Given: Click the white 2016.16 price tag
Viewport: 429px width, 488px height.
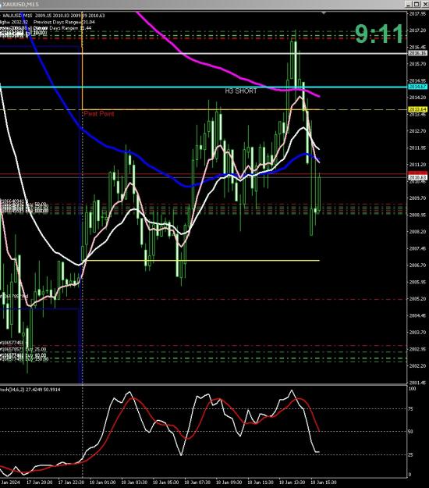Looking at the screenshot, I should click(417, 53).
